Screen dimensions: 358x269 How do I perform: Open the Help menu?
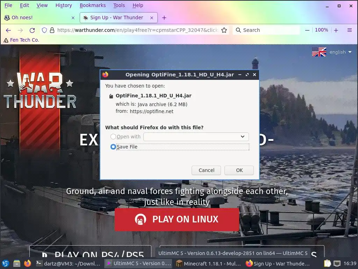[x=138, y=5]
